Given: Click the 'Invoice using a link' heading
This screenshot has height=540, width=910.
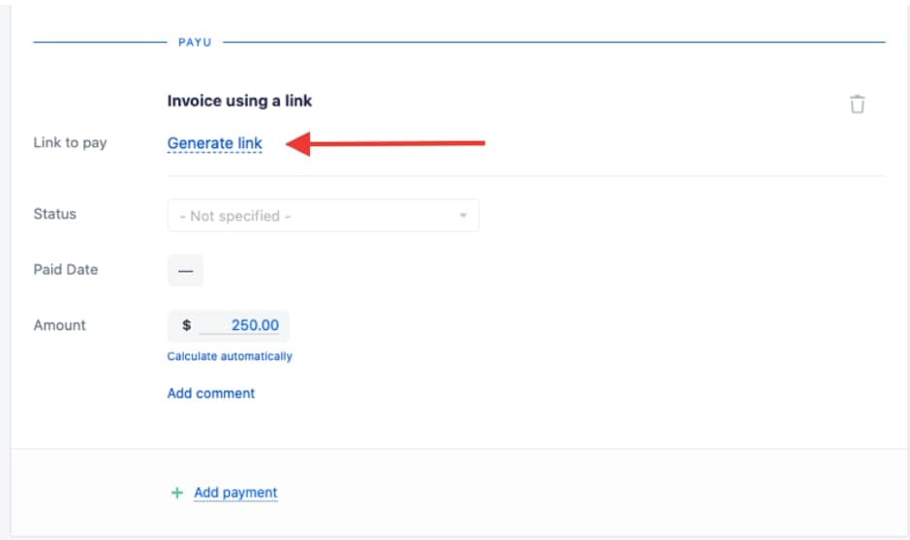Looking at the screenshot, I should (239, 101).
